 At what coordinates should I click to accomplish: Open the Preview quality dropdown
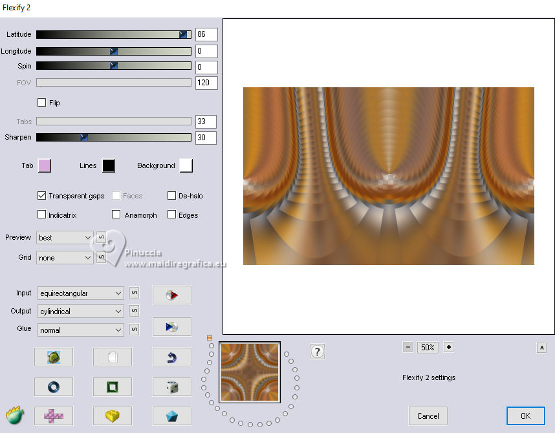click(65, 238)
